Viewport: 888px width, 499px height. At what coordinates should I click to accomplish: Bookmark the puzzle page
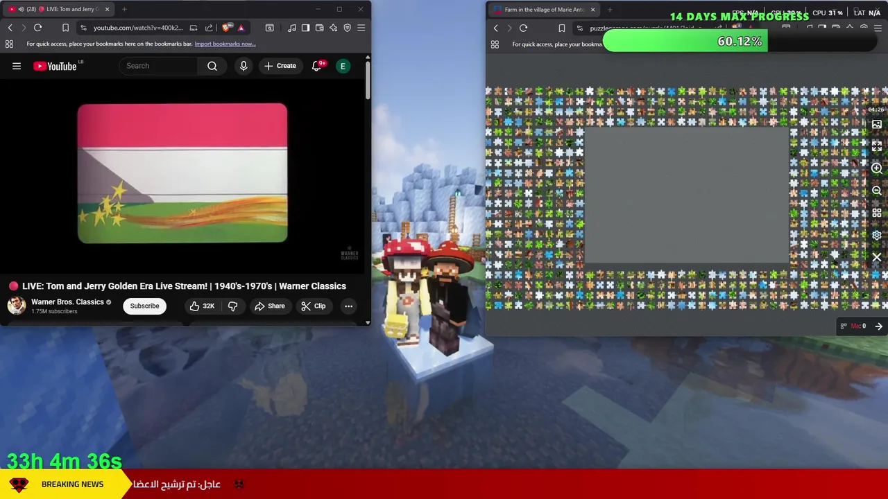[561, 28]
